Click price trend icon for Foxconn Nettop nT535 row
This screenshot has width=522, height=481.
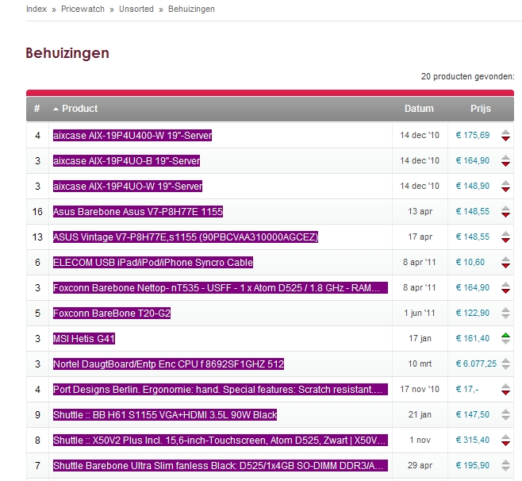click(505, 288)
